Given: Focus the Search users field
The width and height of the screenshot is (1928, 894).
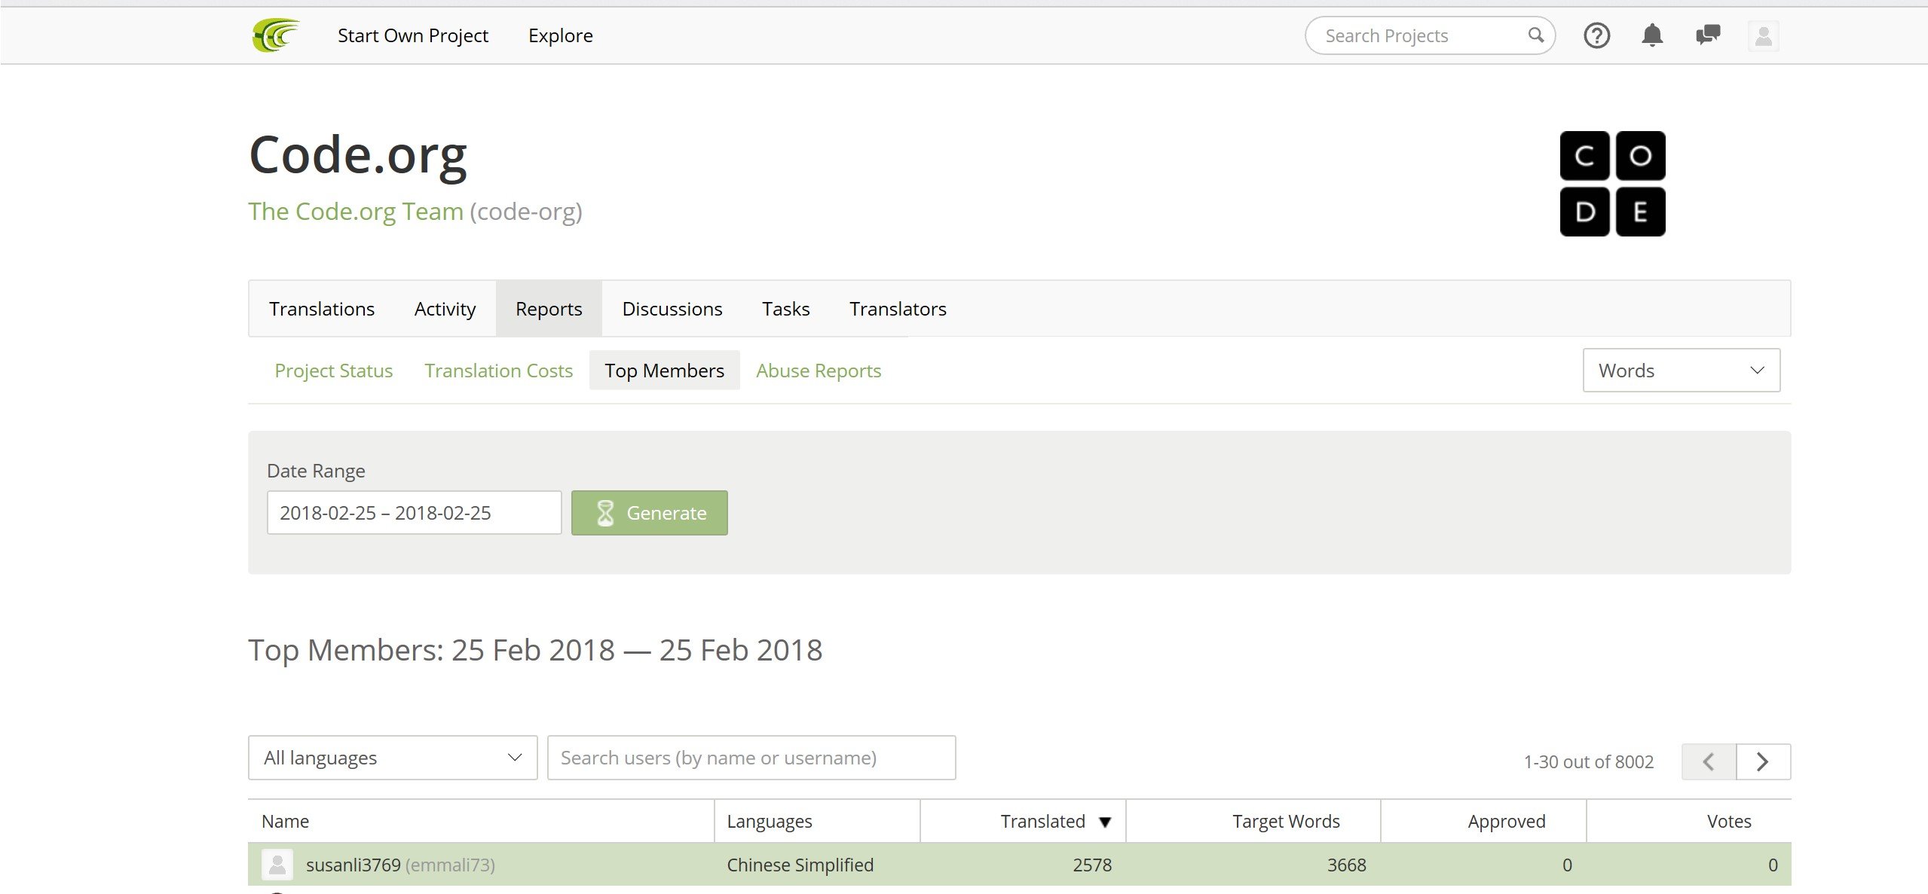Looking at the screenshot, I should (x=751, y=758).
